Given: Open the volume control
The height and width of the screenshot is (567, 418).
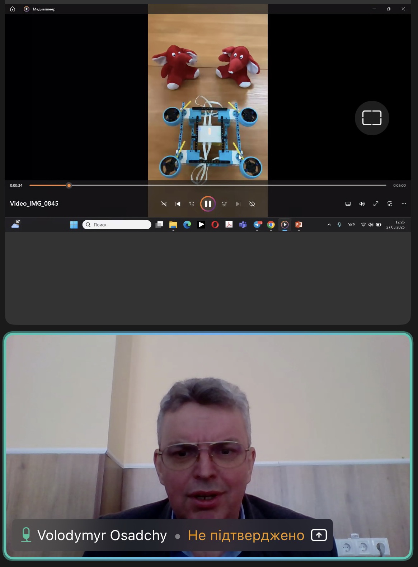Looking at the screenshot, I should pyautogui.click(x=362, y=204).
